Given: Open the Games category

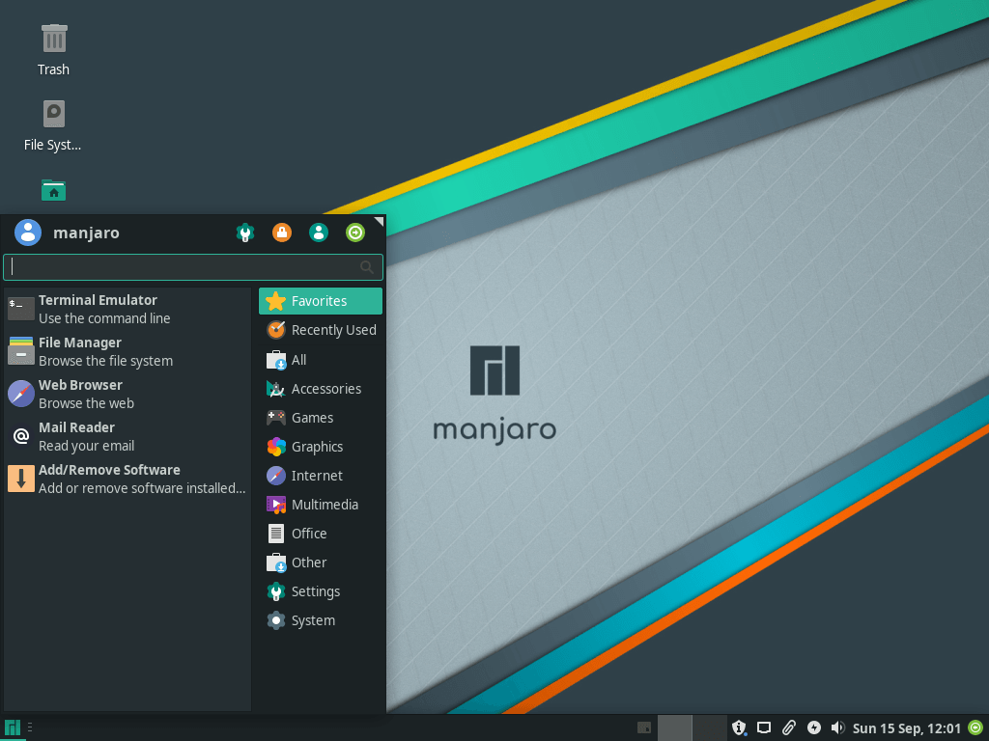Looking at the screenshot, I should [321, 418].
